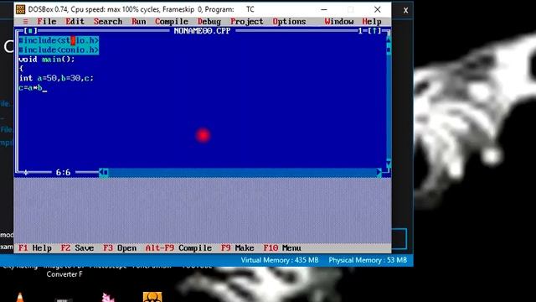Click F2 Save in status bar

pos(77,248)
